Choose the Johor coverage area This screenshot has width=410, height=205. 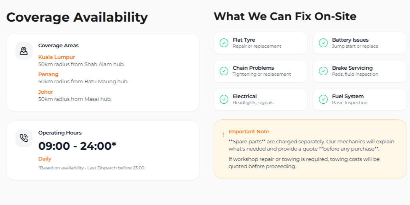pyautogui.click(x=46, y=92)
